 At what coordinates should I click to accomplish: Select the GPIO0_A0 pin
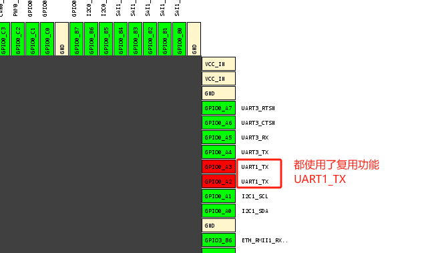tap(218, 211)
